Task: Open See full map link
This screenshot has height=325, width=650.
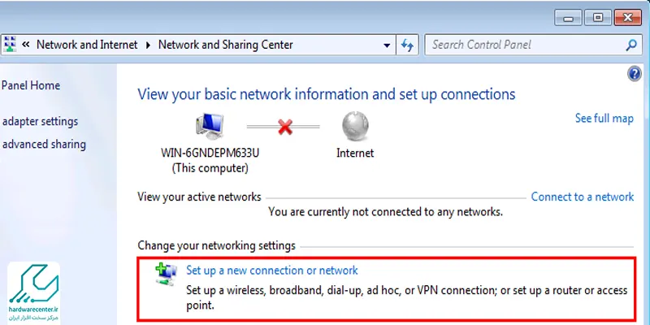Action: point(604,119)
